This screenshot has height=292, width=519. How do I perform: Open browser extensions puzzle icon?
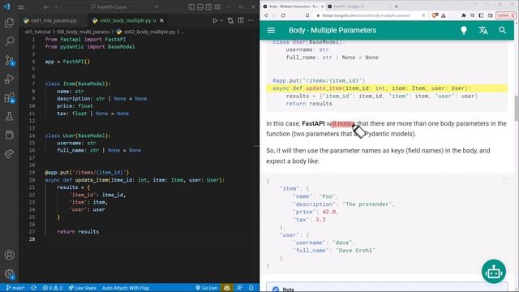click(463, 15)
